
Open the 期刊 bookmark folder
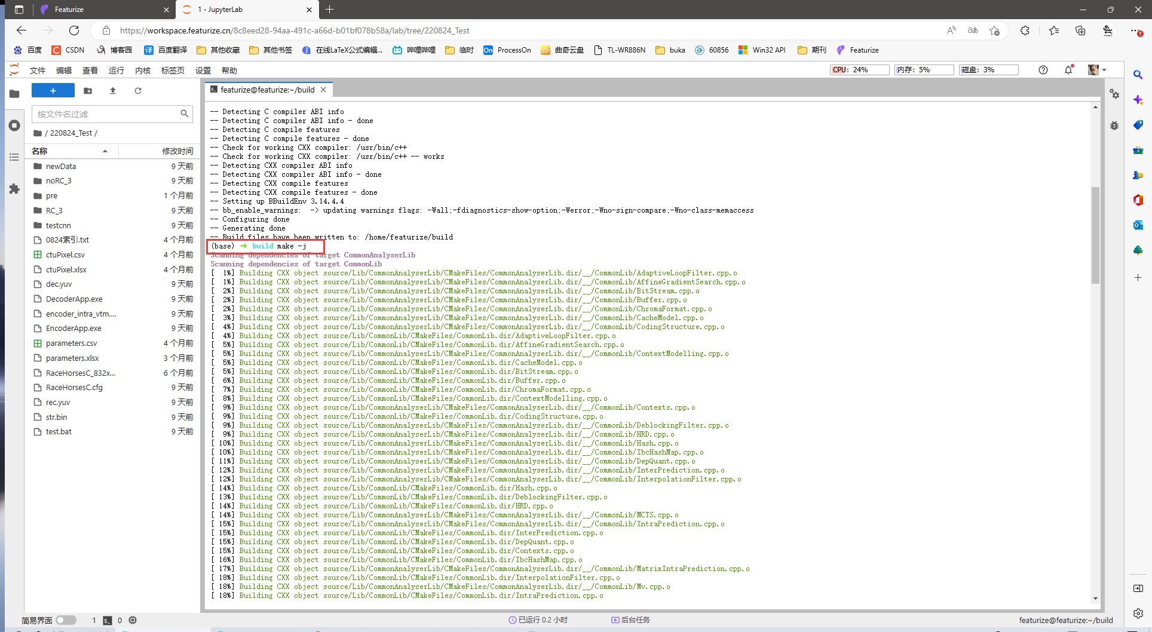(813, 50)
